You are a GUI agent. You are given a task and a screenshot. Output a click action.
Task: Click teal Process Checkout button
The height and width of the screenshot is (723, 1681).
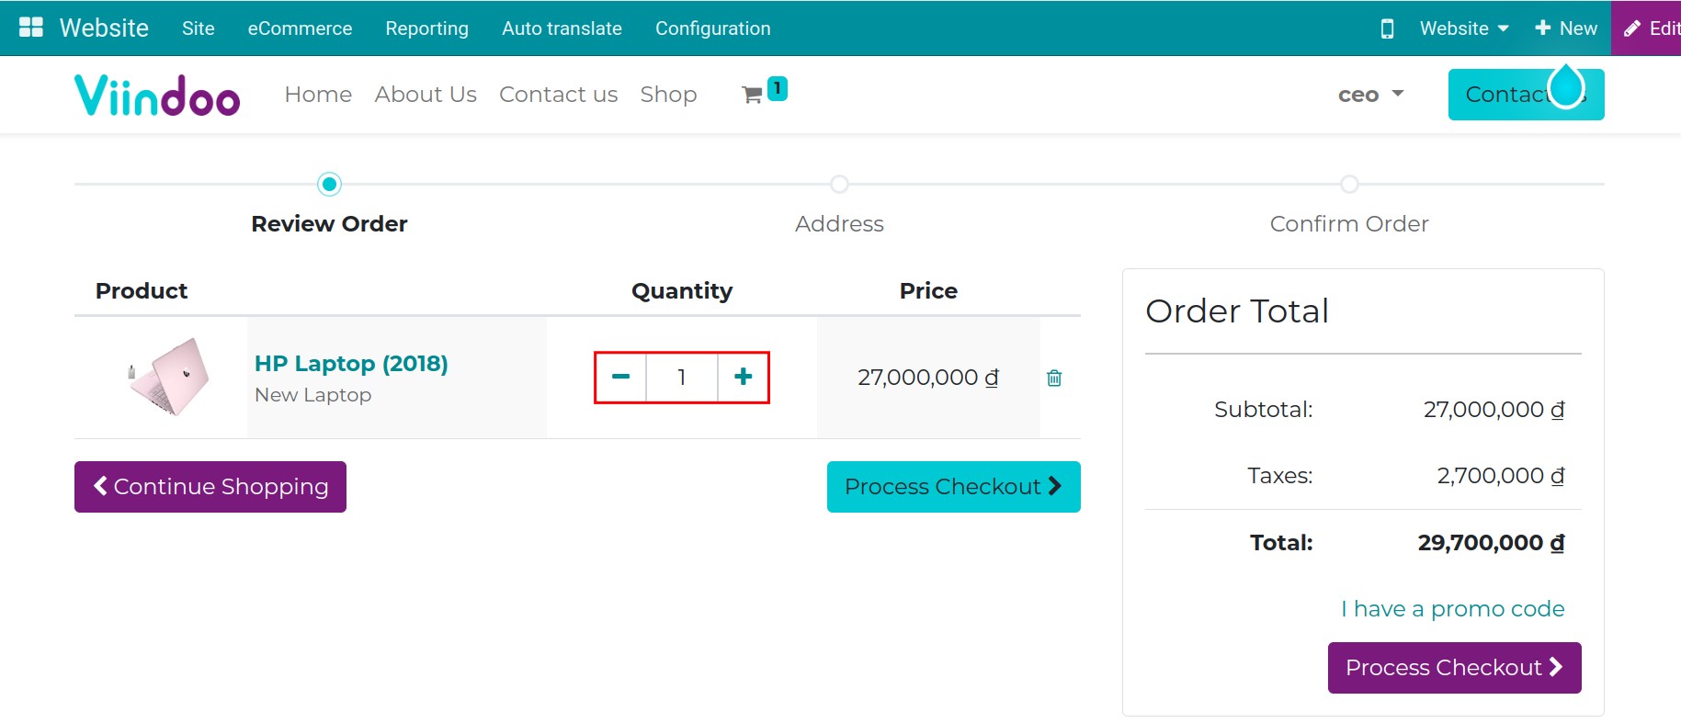click(x=954, y=487)
